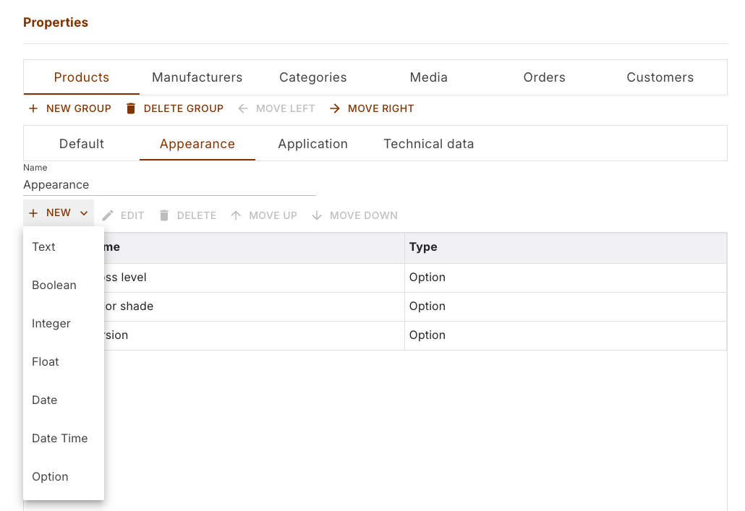
Task: Click the DELETE GROUP label
Action: coord(184,108)
